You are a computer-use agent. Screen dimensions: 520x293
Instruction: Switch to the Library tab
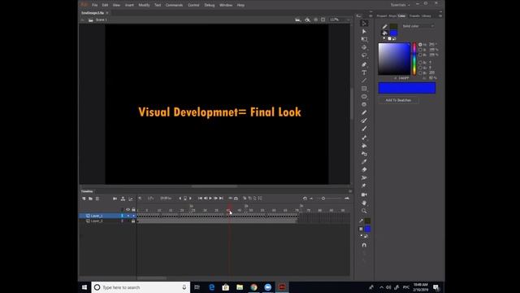pyautogui.click(x=427, y=15)
